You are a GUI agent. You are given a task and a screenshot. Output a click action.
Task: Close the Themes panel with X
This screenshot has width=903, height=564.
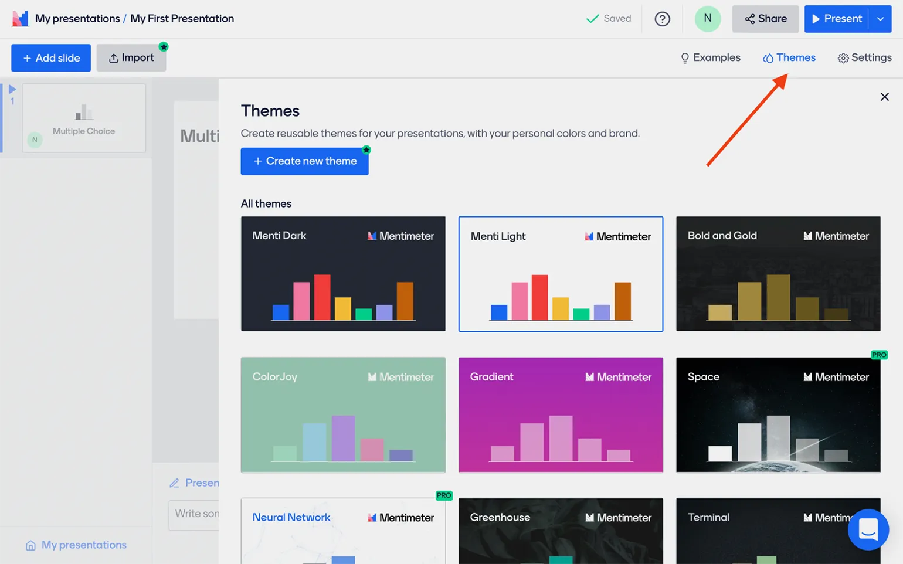(884, 97)
